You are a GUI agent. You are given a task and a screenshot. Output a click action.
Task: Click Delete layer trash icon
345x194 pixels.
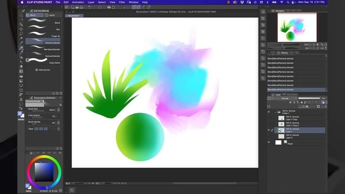click(326, 107)
